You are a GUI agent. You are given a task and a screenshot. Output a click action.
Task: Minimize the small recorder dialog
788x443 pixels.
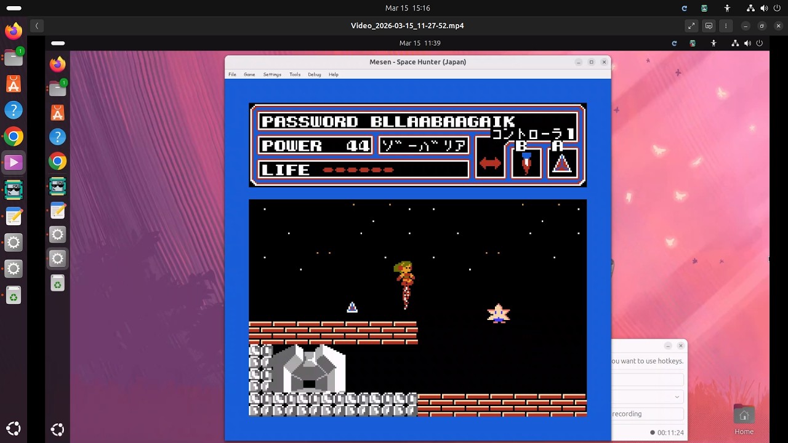[x=668, y=346]
